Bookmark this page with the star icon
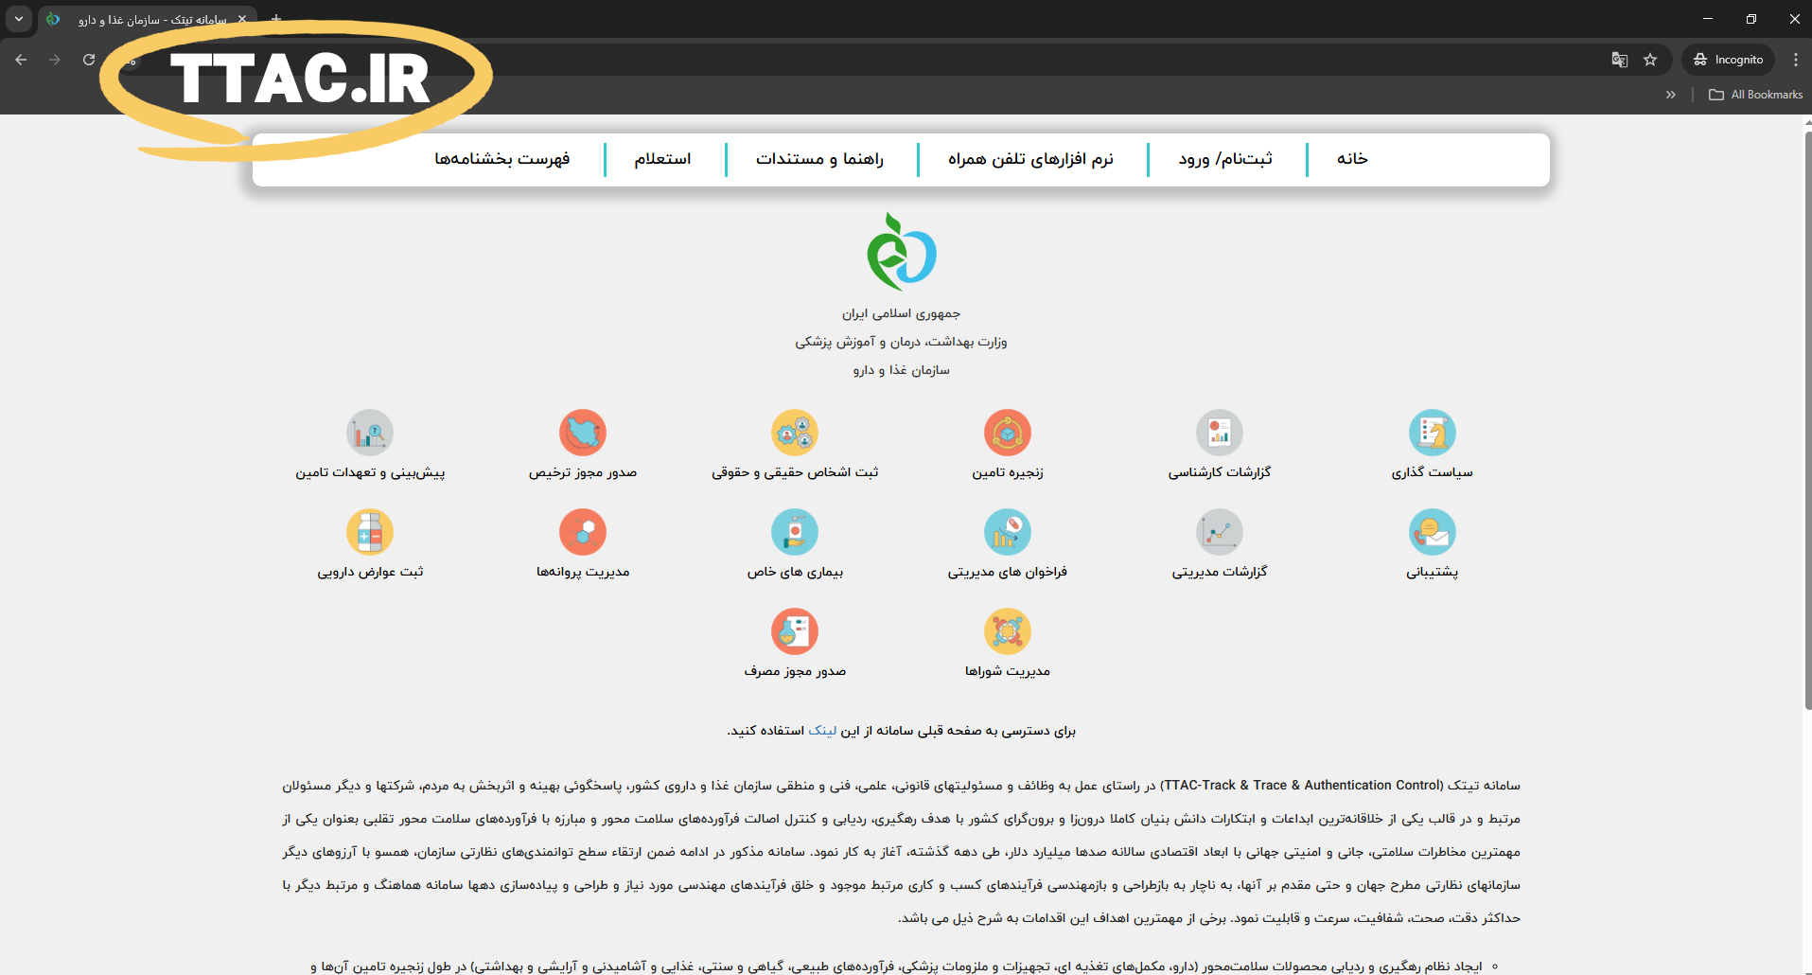Image resolution: width=1812 pixels, height=975 pixels. 1650,60
